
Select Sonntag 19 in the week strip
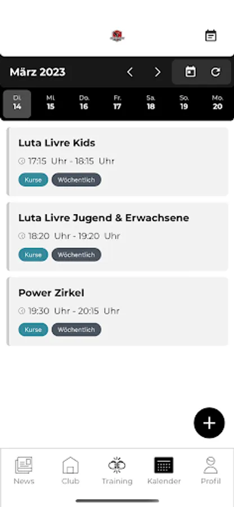tap(184, 103)
